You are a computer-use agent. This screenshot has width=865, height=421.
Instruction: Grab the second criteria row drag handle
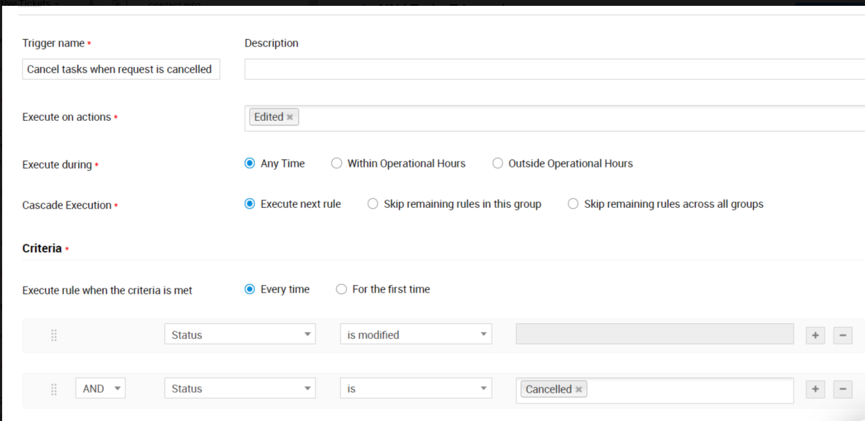click(x=54, y=390)
